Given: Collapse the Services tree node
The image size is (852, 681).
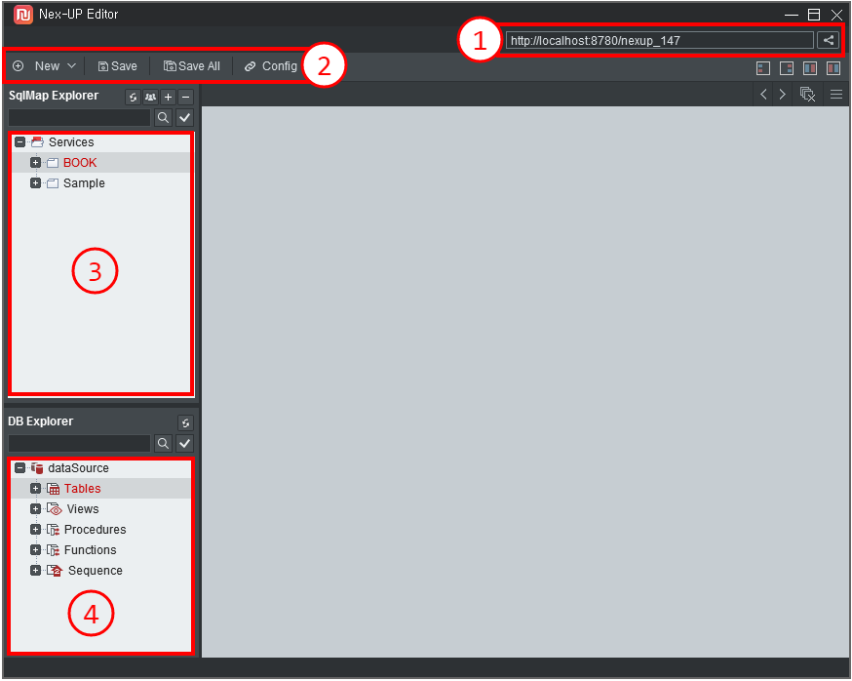Looking at the screenshot, I should click(20, 142).
